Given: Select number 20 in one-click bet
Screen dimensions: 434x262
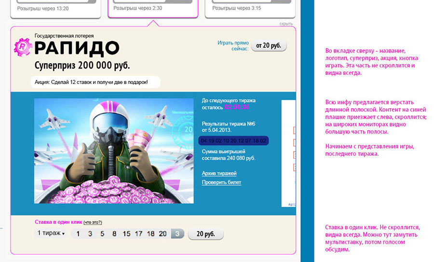Looking at the screenshot, I should click(x=163, y=234).
